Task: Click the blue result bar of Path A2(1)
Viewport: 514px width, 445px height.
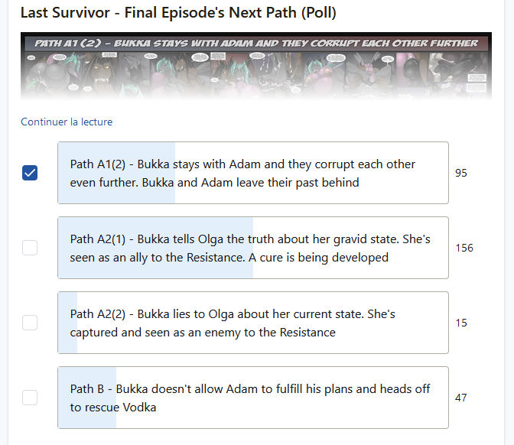Action: pyautogui.click(x=156, y=248)
